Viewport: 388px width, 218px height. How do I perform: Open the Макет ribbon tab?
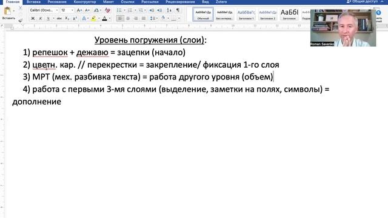click(109, 2)
